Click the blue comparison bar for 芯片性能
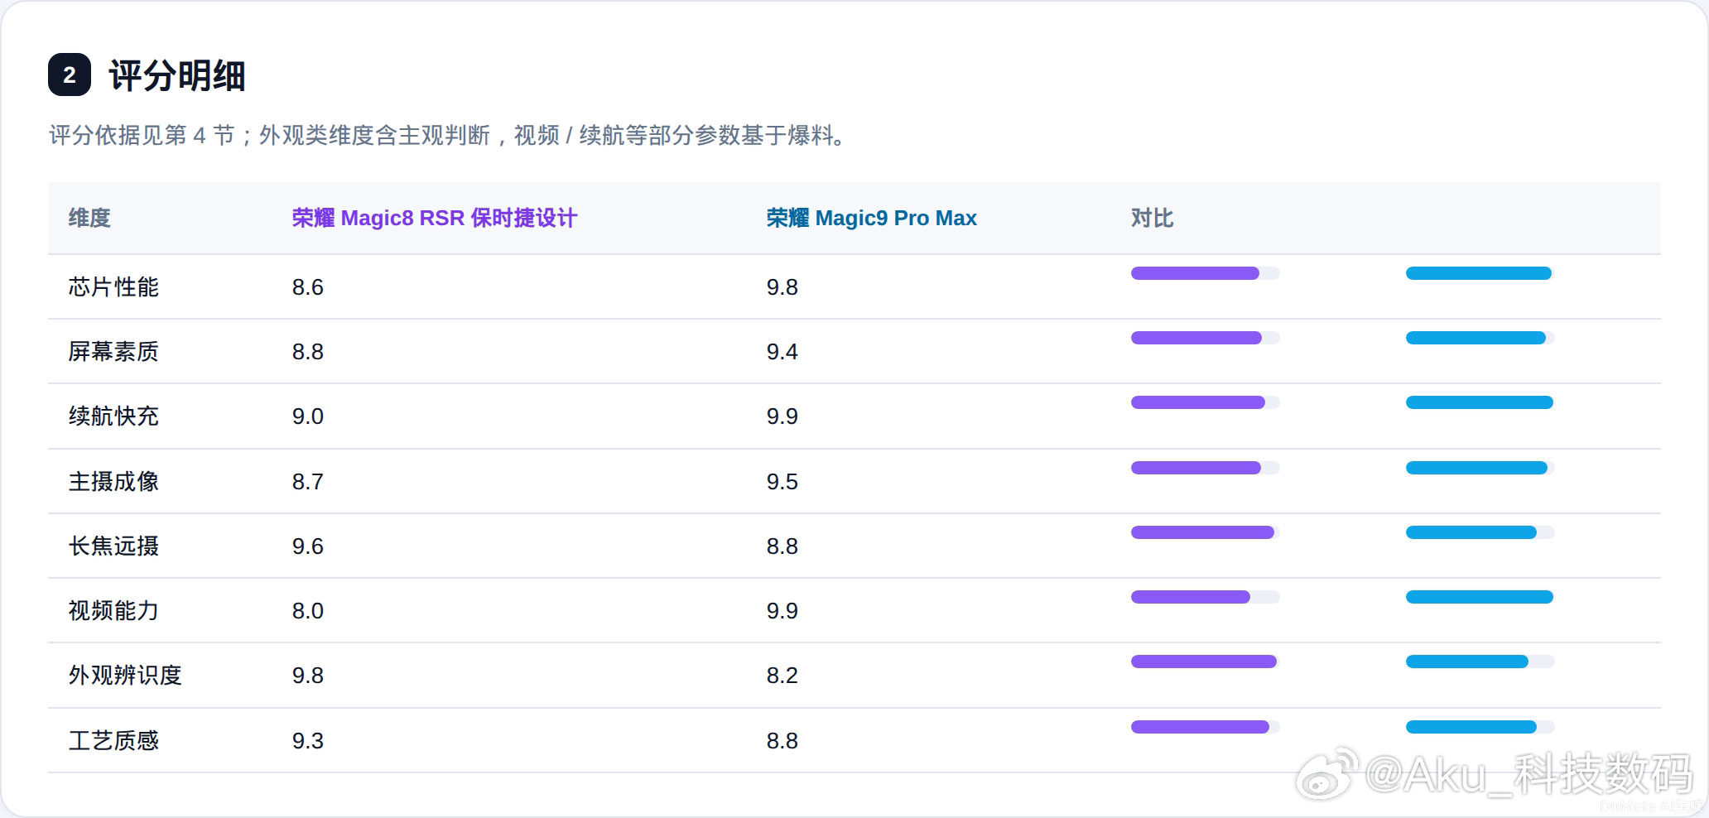Viewport: 1709px width, 818px height. [x=1479, y=273]
